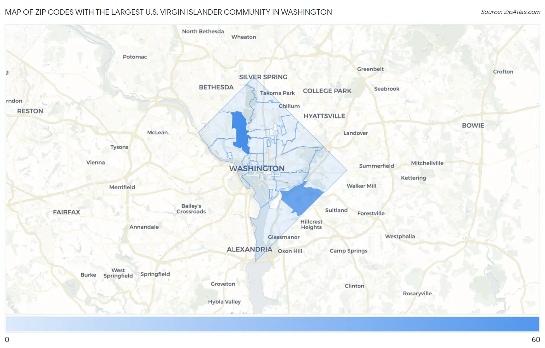Click the Greenbelt map label

(371, 69)
